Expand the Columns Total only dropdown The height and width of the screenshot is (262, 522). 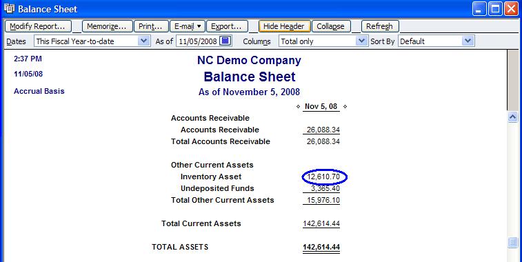(x=361, y=41)
